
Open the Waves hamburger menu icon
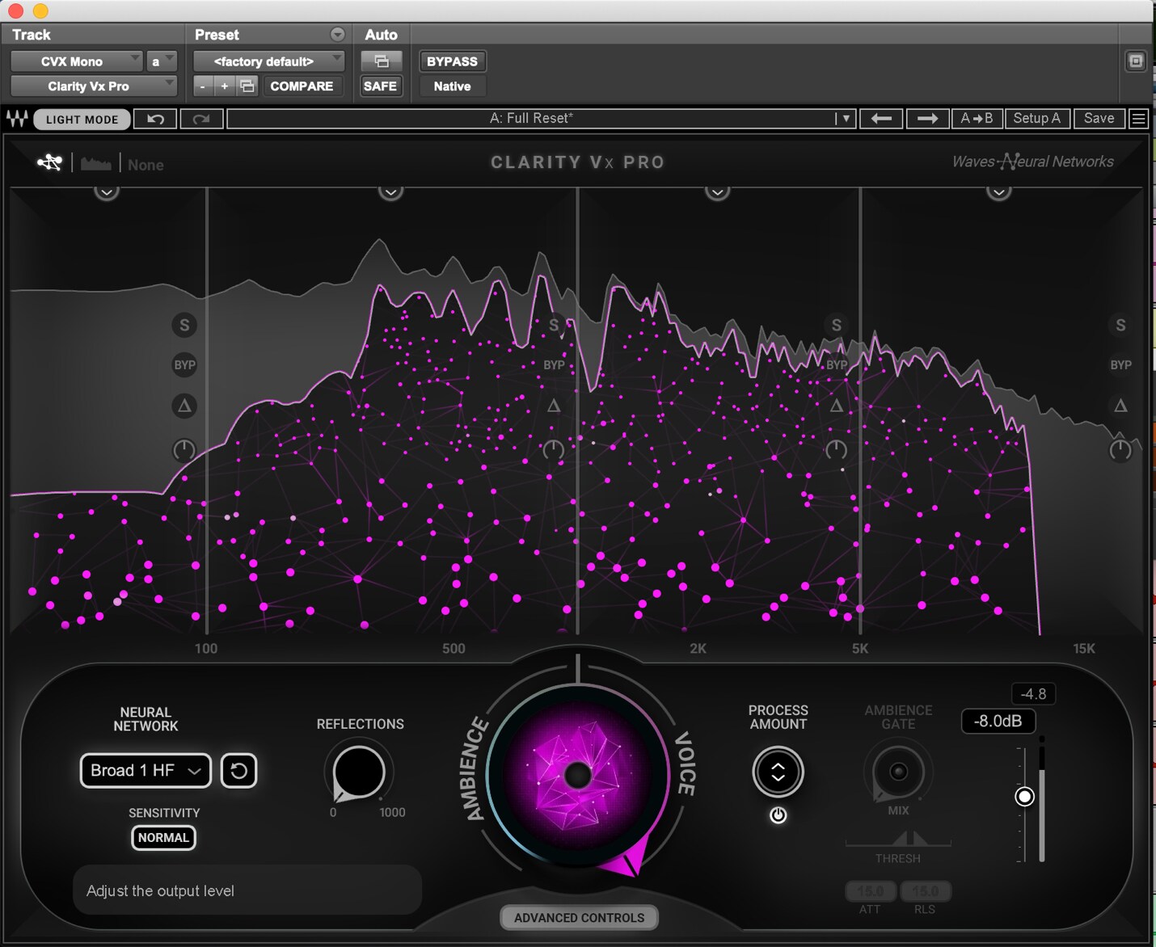point(1138,119)
